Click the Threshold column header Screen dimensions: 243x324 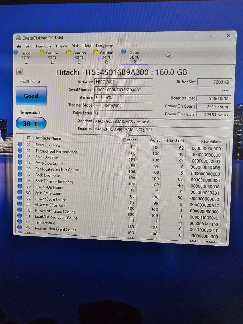[175, 140]
